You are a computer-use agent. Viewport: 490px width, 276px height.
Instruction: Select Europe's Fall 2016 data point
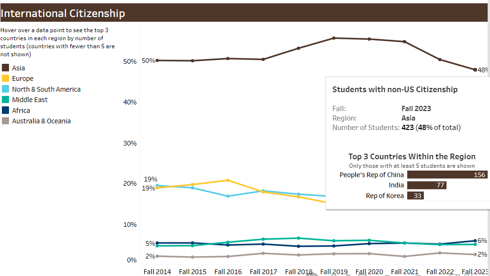[x=228, y=181]
